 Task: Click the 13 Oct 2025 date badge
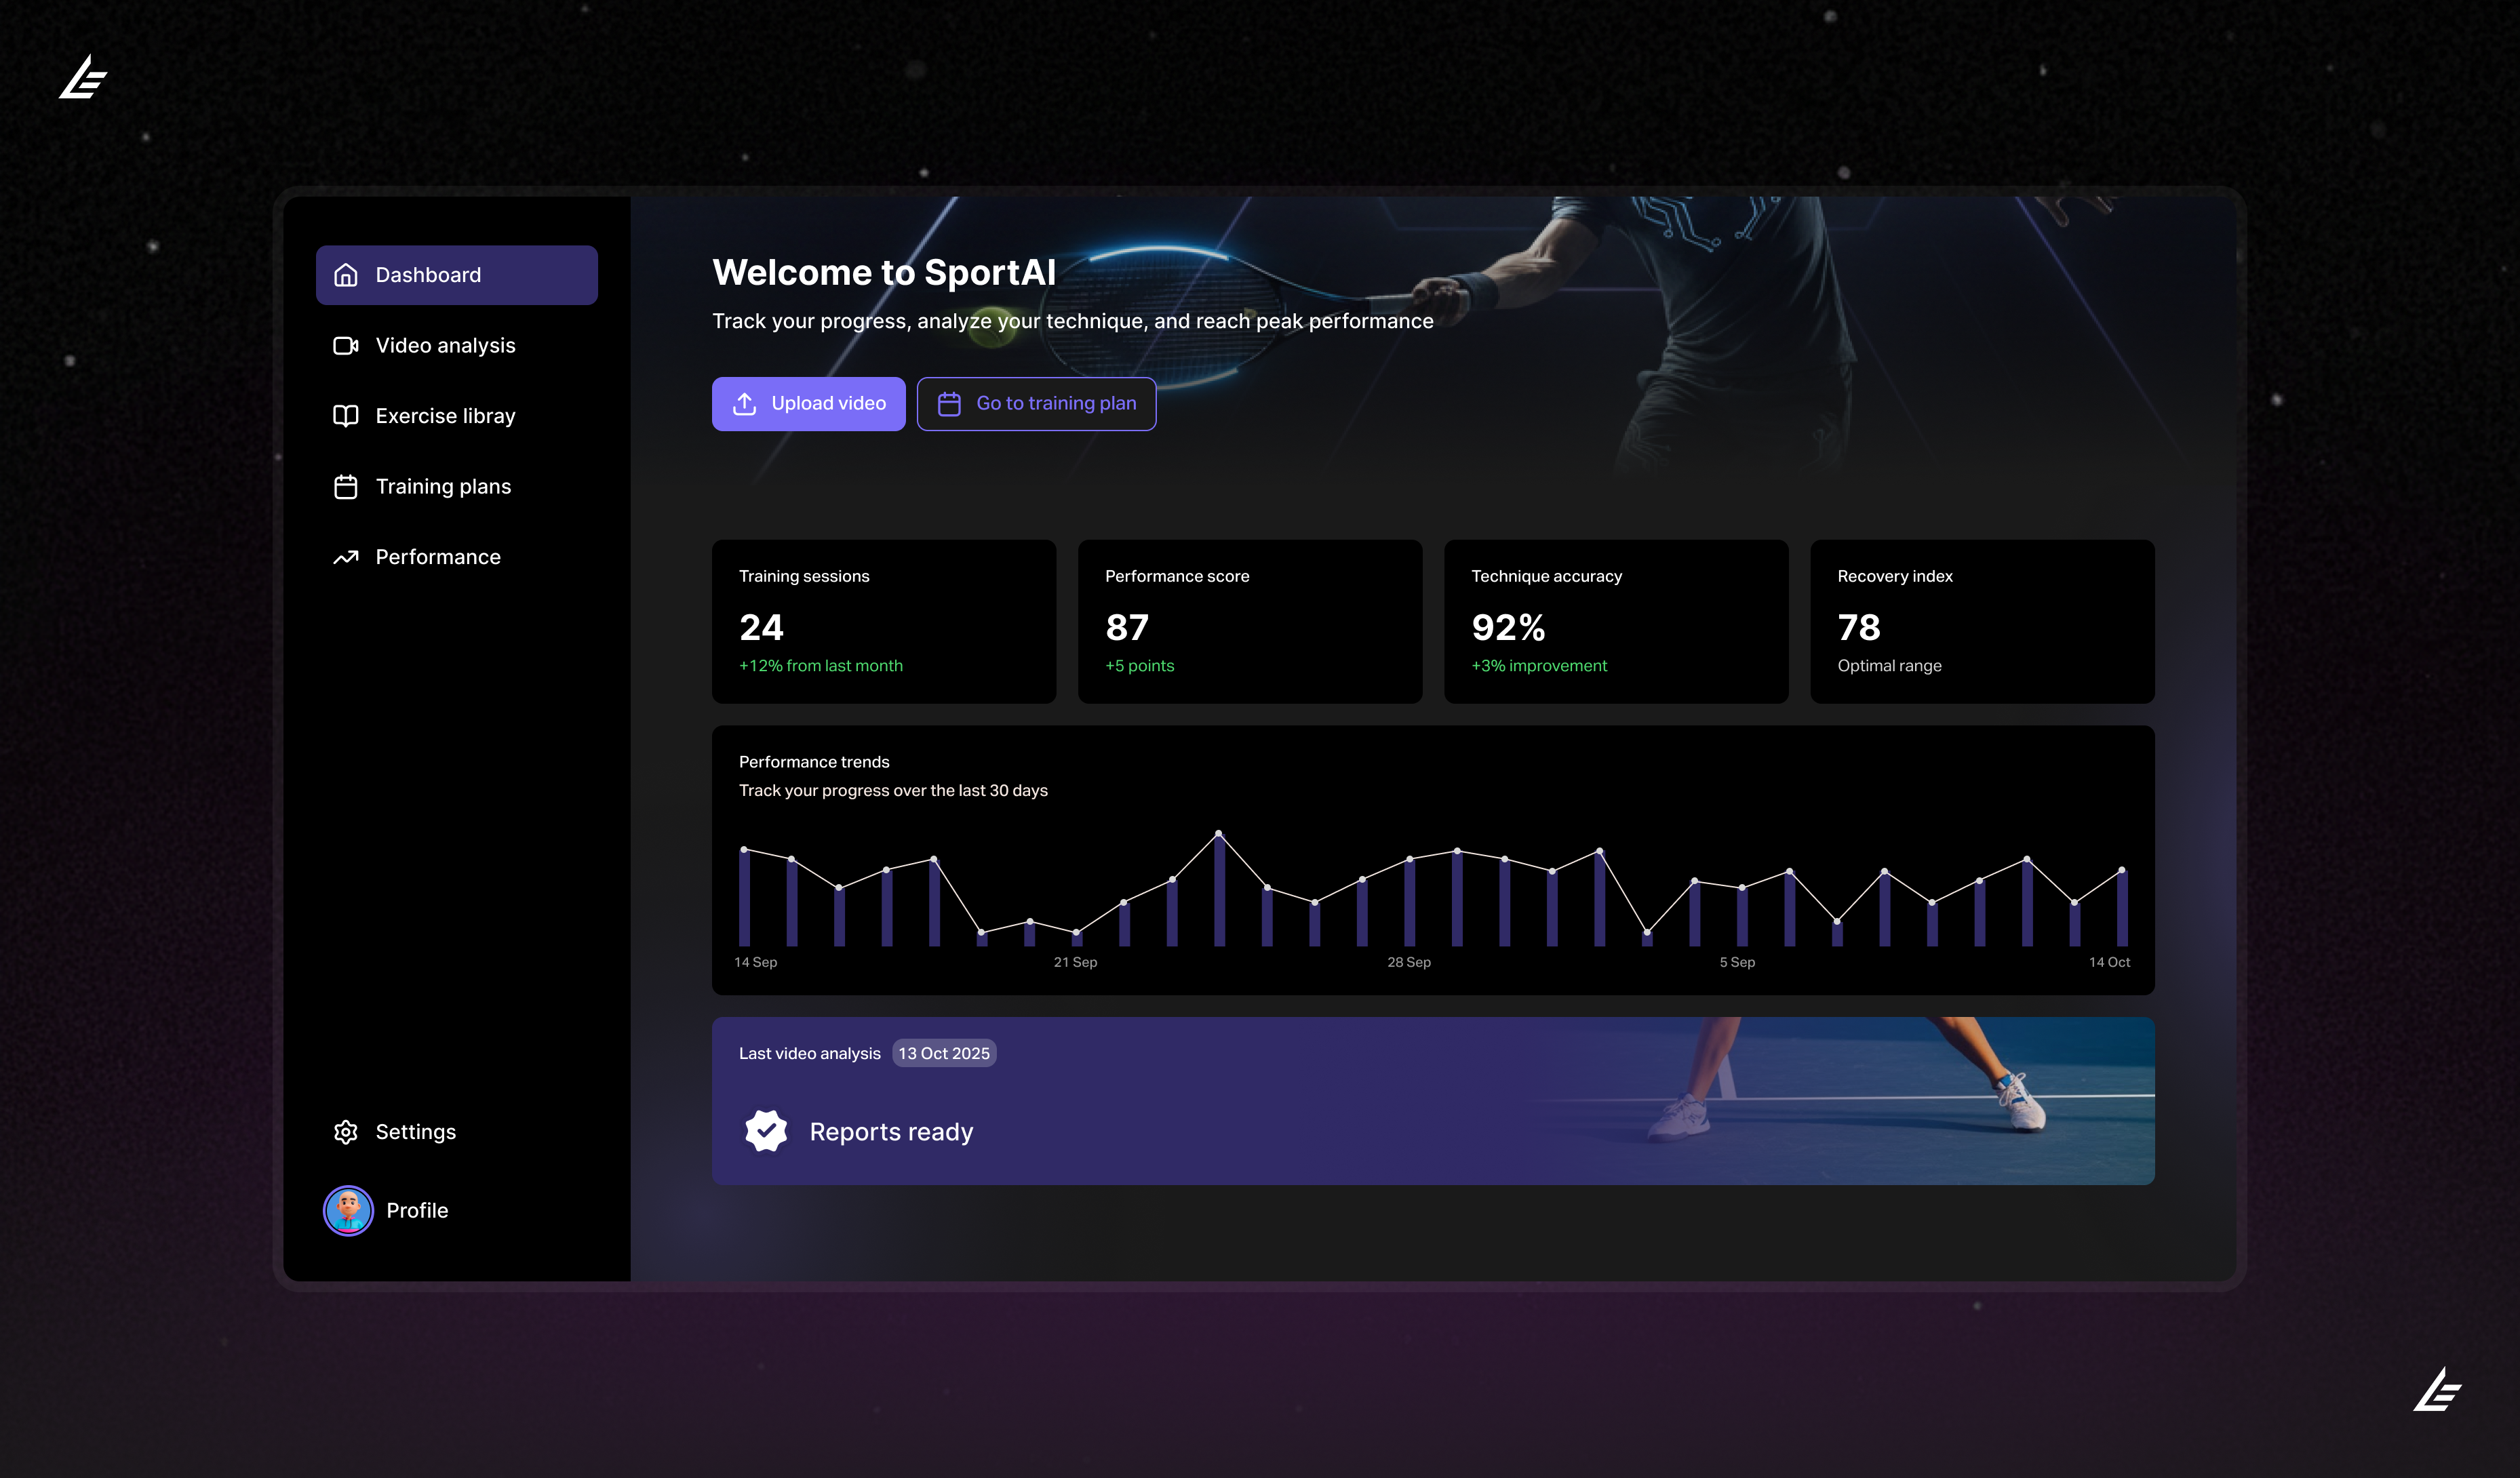943,1053
